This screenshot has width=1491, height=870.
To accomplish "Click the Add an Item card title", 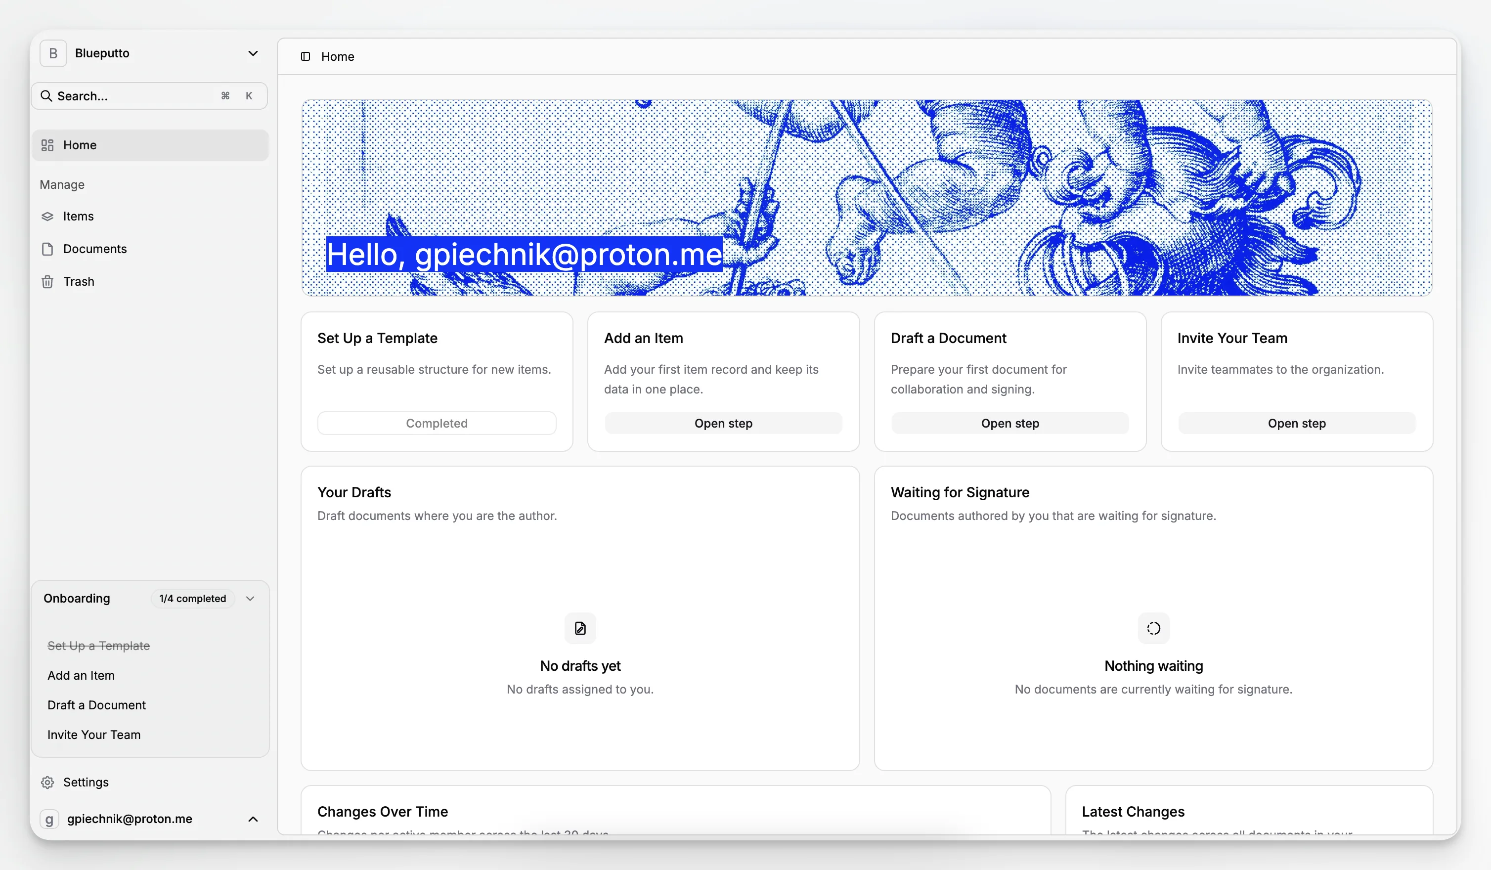I will [643, 338].
